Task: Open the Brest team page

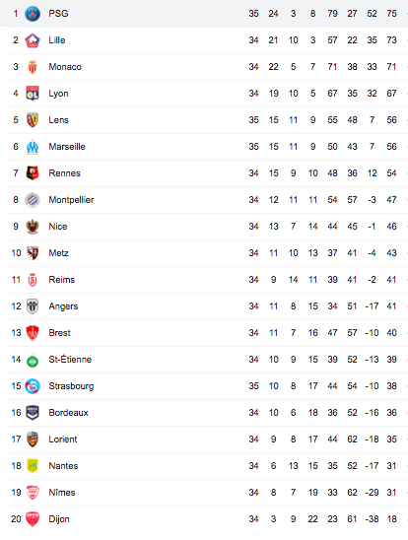Action: 59,333
